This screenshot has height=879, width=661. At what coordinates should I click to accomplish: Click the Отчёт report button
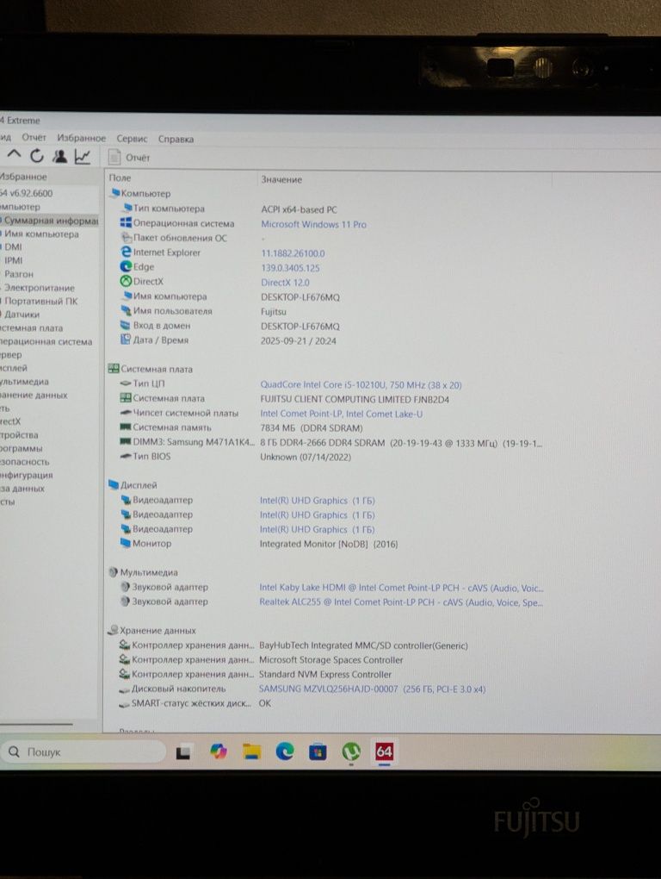[129, 158]
